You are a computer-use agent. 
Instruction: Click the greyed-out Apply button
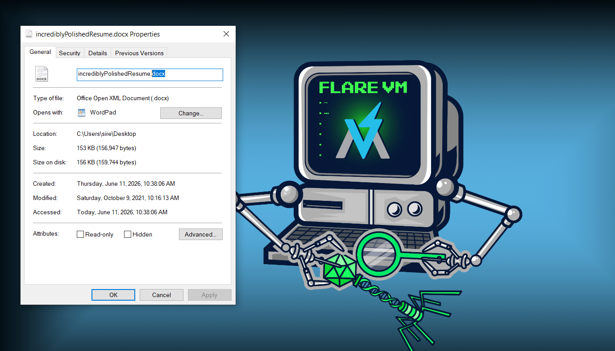[210, 295]
